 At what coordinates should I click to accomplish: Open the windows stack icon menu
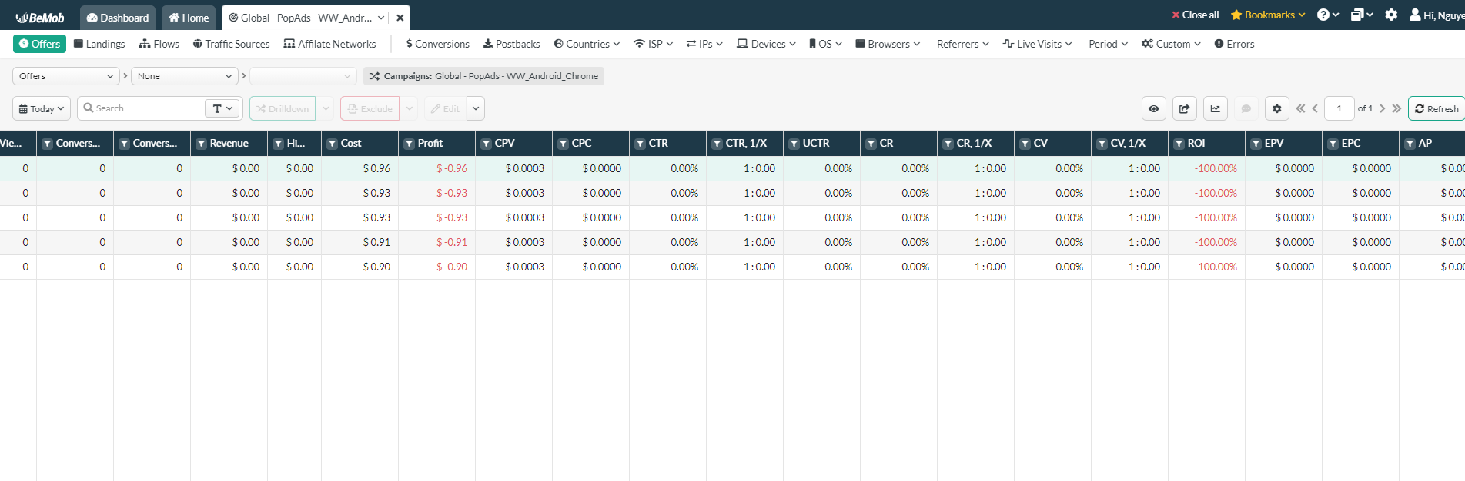tap(1361, 15)
